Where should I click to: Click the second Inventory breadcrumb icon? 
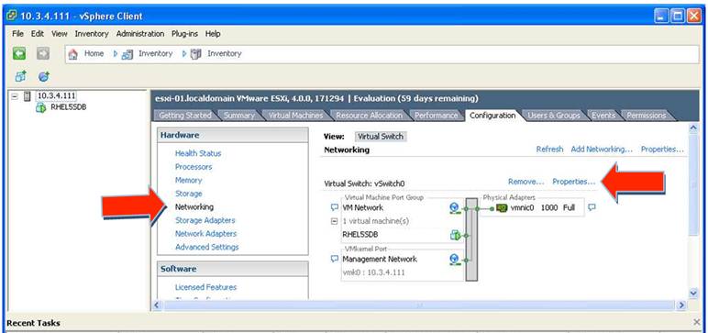[x=196, y=54]
